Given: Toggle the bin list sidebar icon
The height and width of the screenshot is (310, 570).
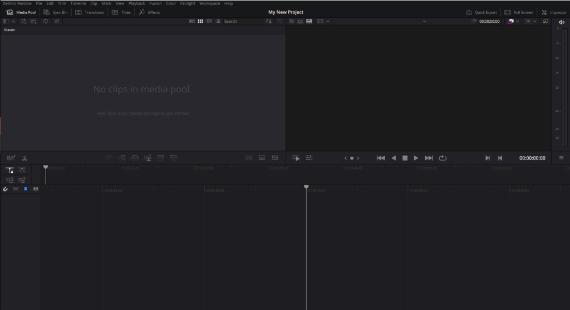Looking at the screenshot, I should click(6, 22).
